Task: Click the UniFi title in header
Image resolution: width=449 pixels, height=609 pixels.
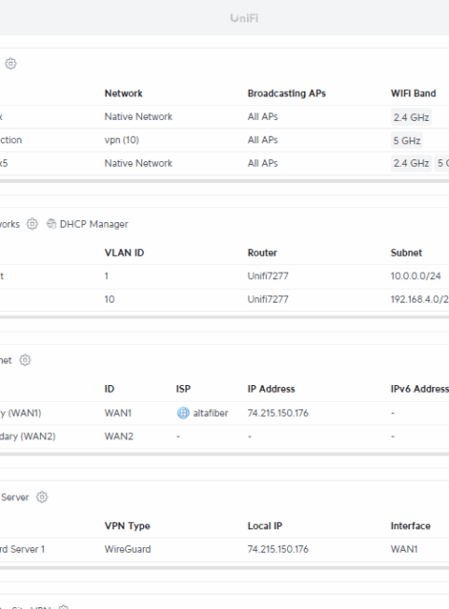Action: 244,18
